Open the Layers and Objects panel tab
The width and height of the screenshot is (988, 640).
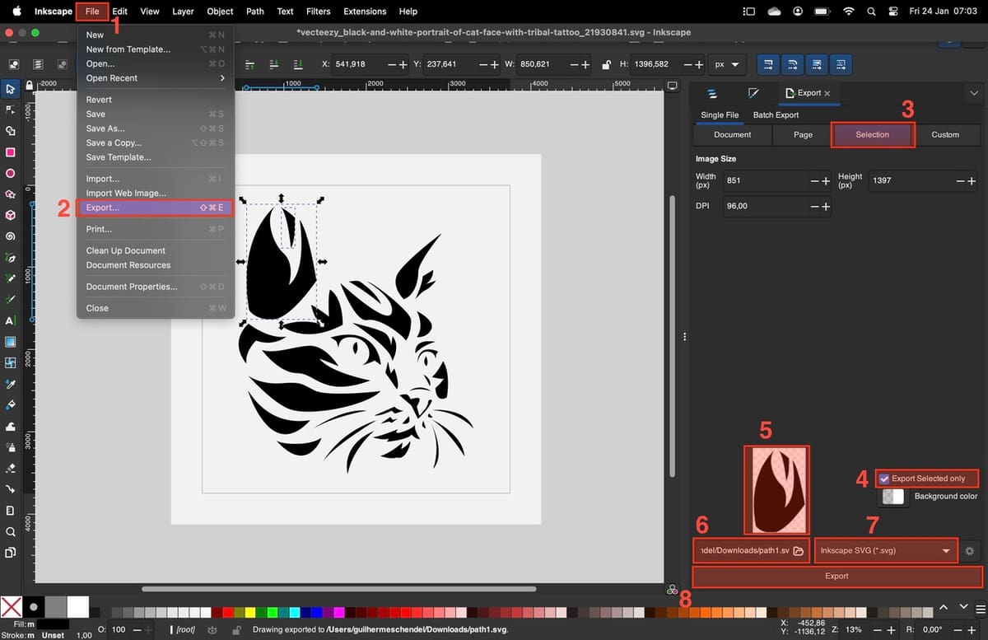713,94
